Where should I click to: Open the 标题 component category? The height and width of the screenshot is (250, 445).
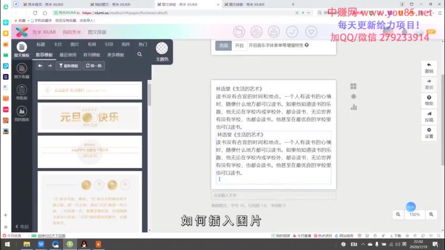tap(41, 44)
